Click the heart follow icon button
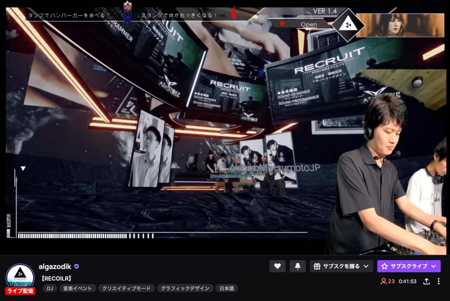 (277, 266)
